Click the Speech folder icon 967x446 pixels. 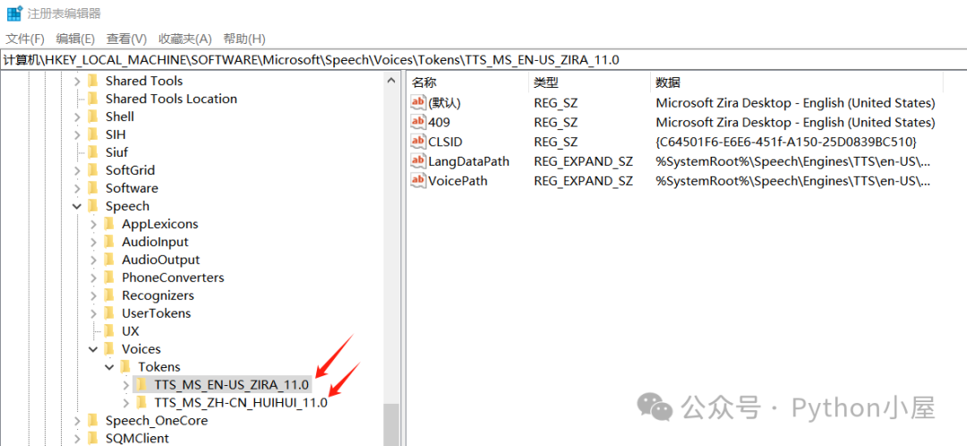(x=93, y=206)
